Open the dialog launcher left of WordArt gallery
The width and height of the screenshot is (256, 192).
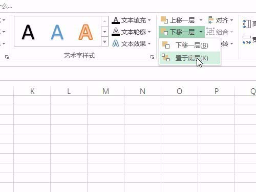click(7, 57)
